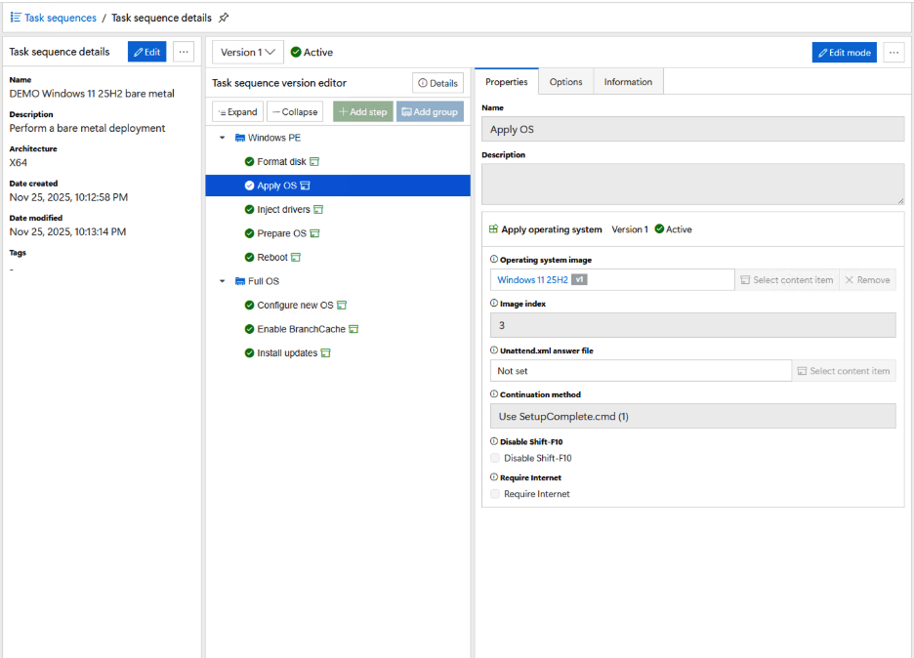Collapse the Windows PE group
Image resolution: width=914 pixels, height=658 pixels.
(223, 139)
